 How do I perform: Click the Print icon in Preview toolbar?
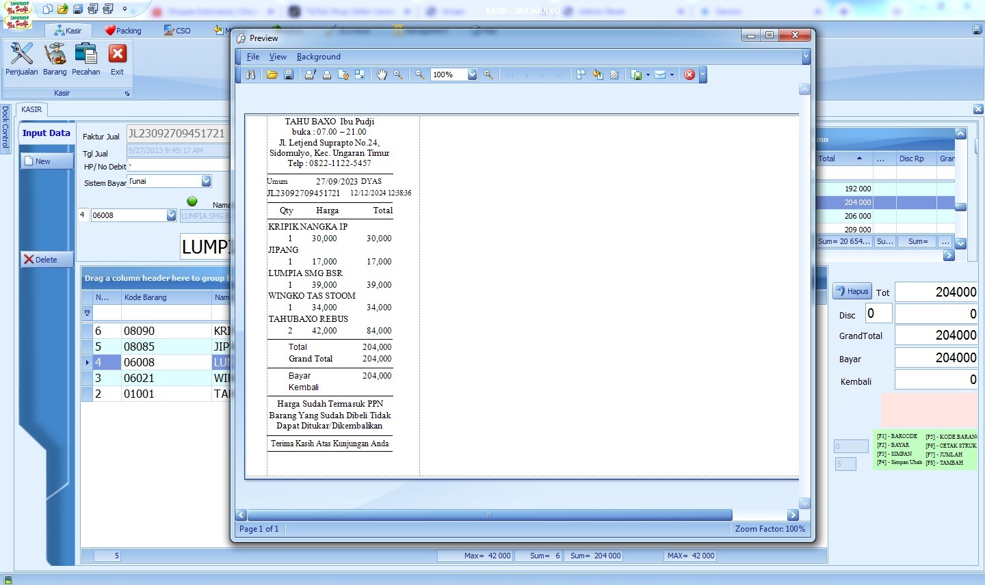(x=327, y=74)
